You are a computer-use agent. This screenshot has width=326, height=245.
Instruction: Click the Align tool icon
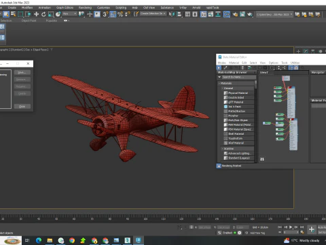(x=179, y=14)
